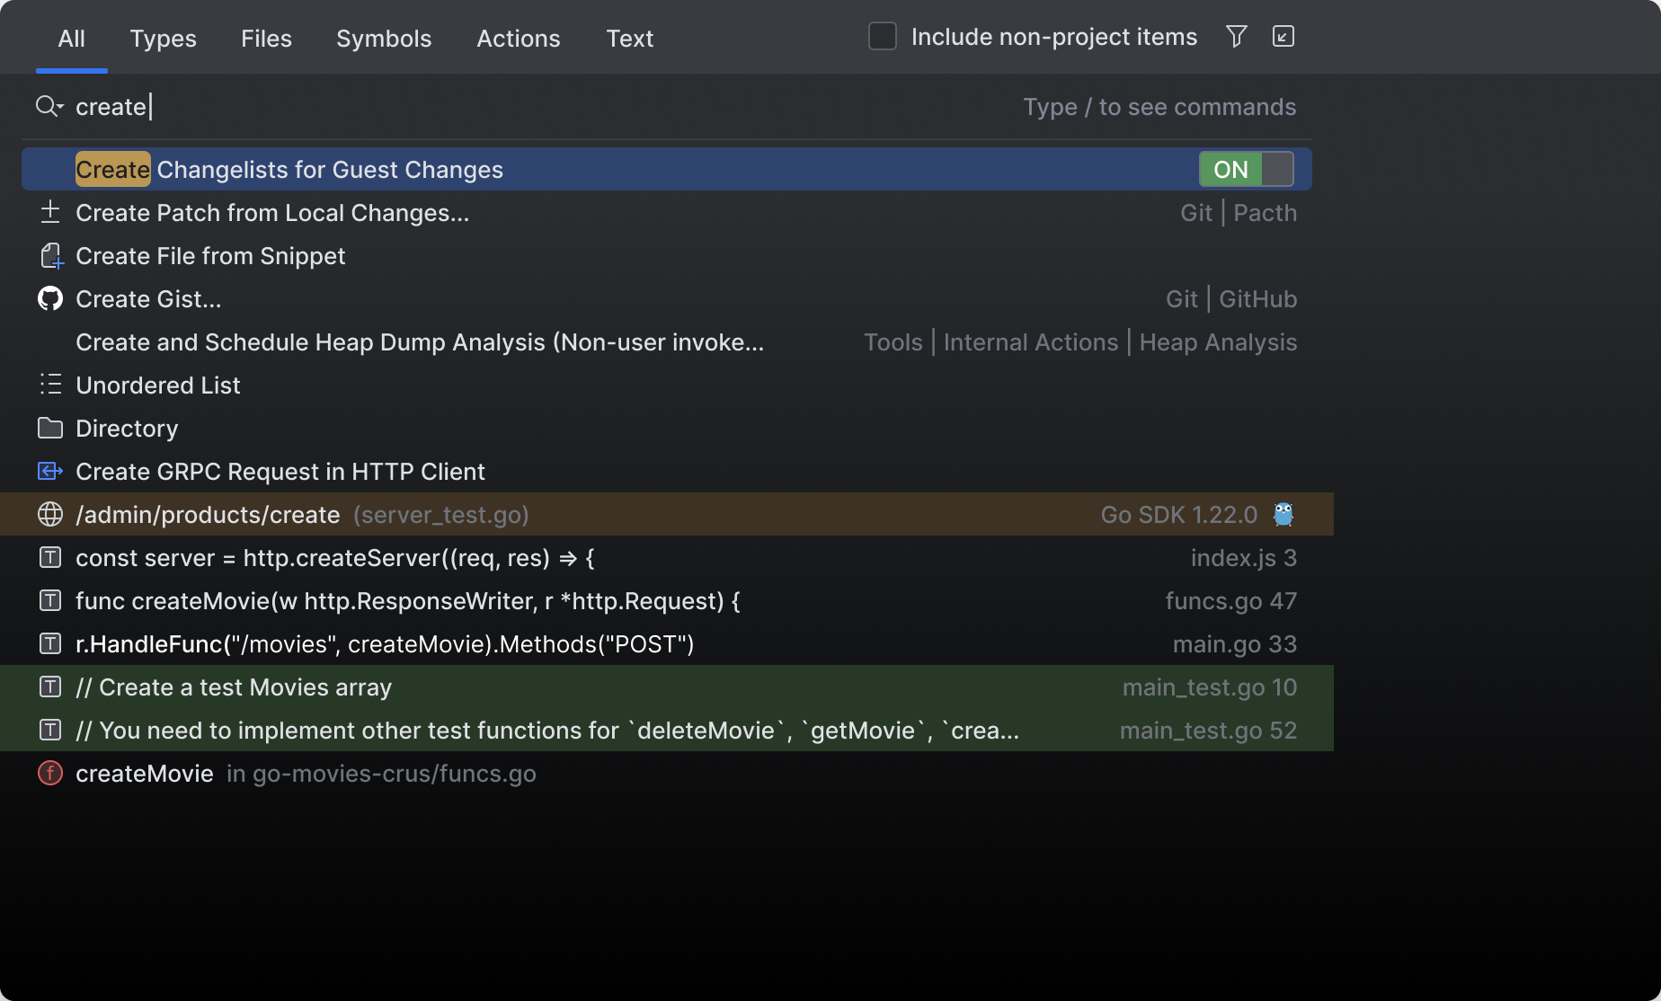Click the Directory folder icon
Image resolution: width=1661 pixels, height=1001 pixels.
point(50,428)
